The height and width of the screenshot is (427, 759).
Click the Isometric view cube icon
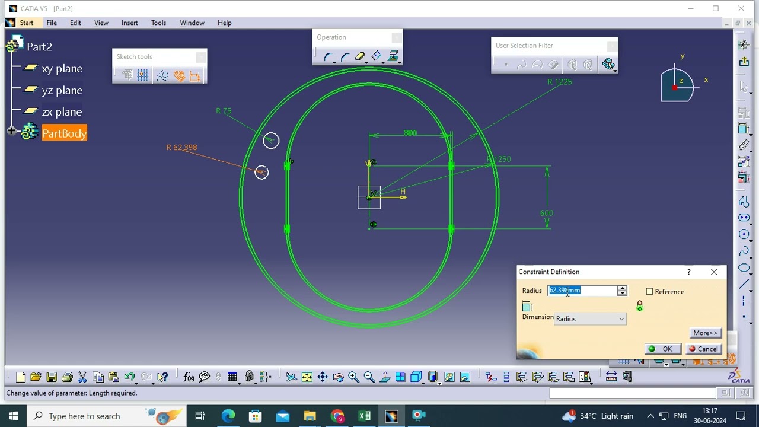(416, 377)
